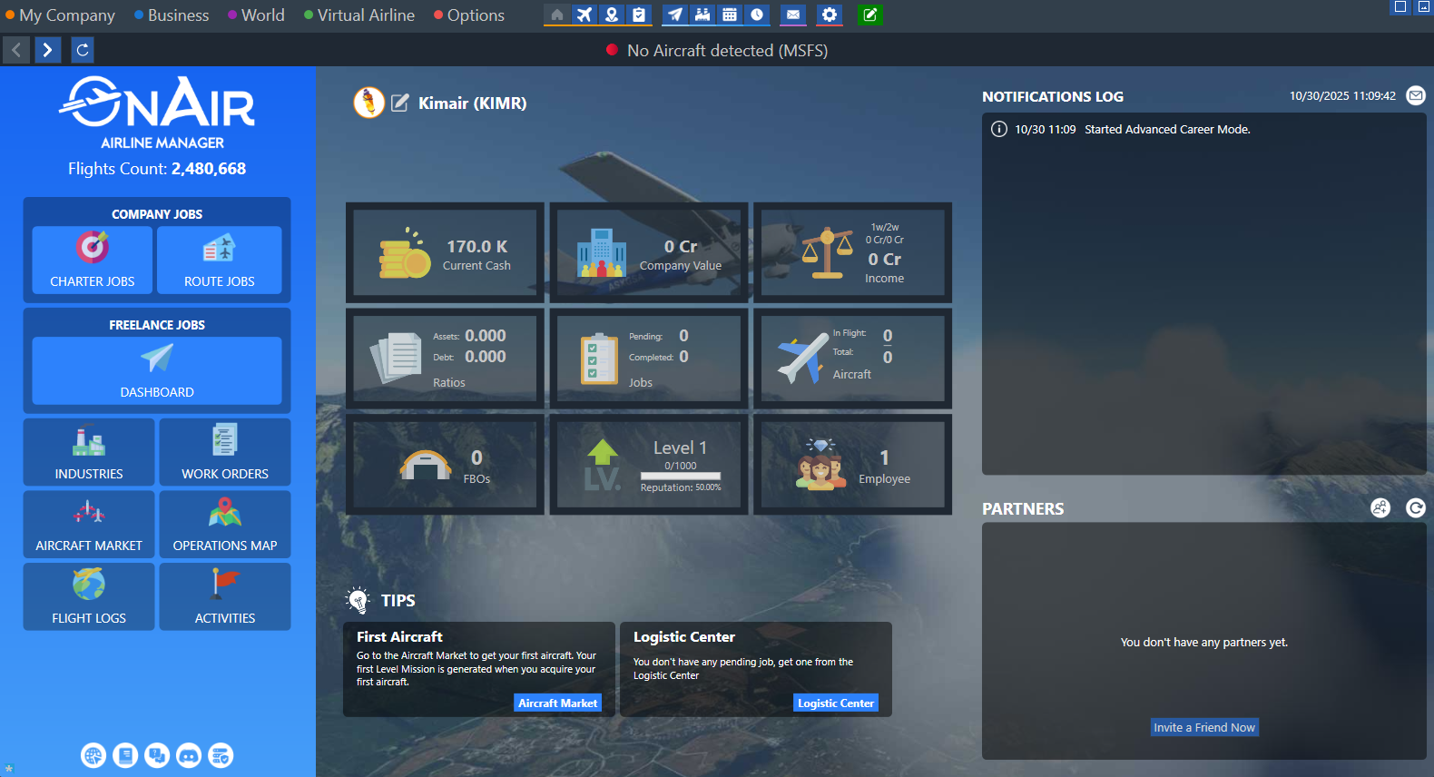
Task: Click the Aircraft Market tip button
Action: [557, 703]
